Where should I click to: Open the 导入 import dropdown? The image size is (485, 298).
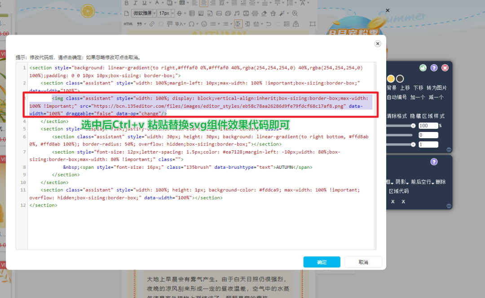pyautogui.click(x=181, y=24)
